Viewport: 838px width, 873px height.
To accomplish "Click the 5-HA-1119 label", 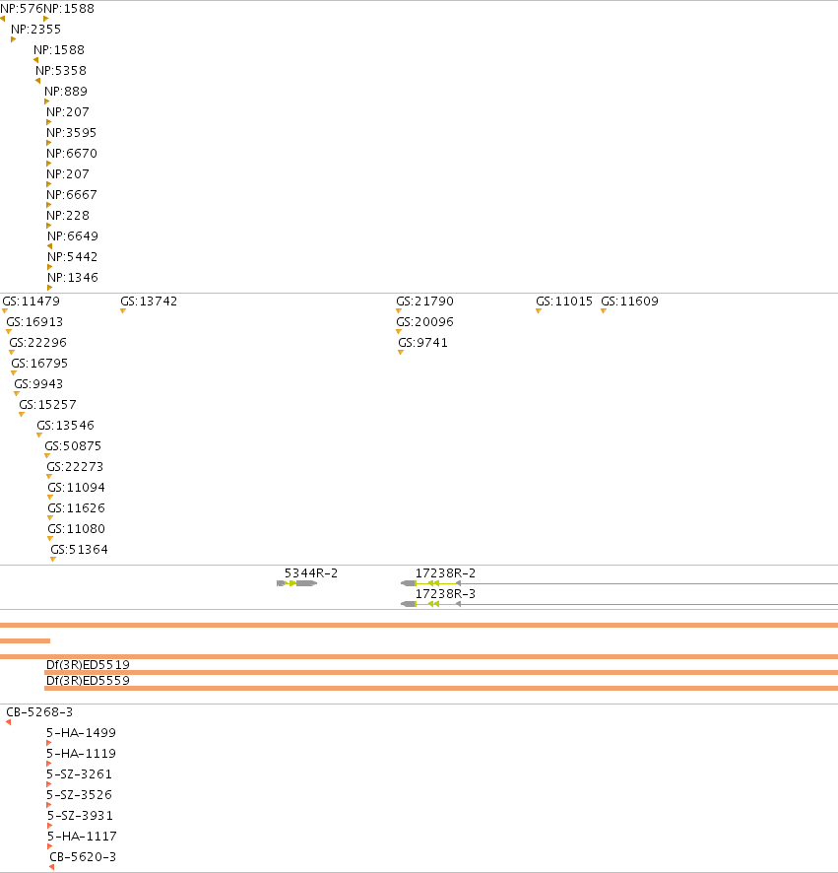I will [82, 754].
